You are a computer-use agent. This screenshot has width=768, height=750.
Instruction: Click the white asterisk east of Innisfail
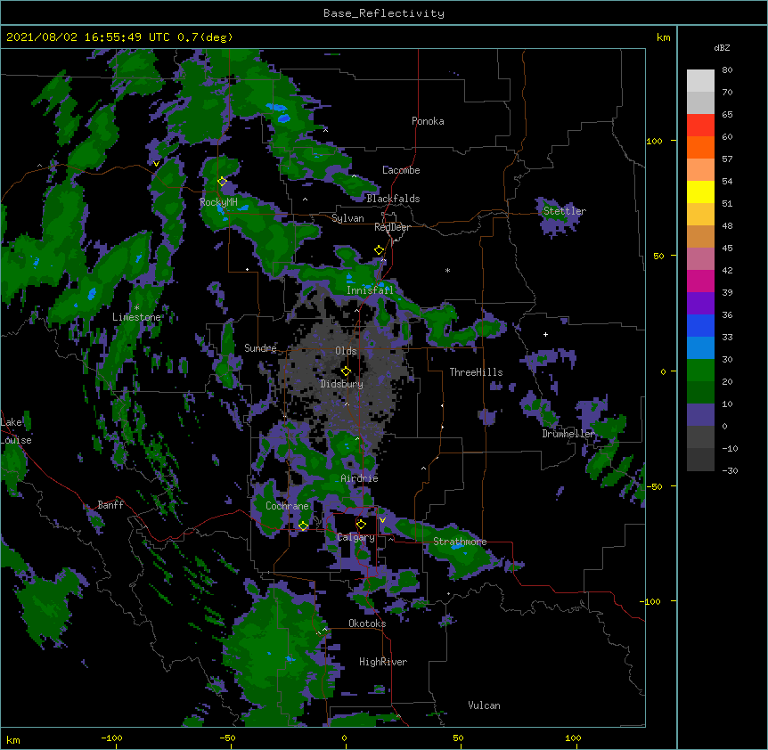447,270
